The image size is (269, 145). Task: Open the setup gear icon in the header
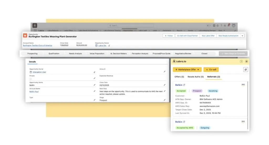pos(225,25)
